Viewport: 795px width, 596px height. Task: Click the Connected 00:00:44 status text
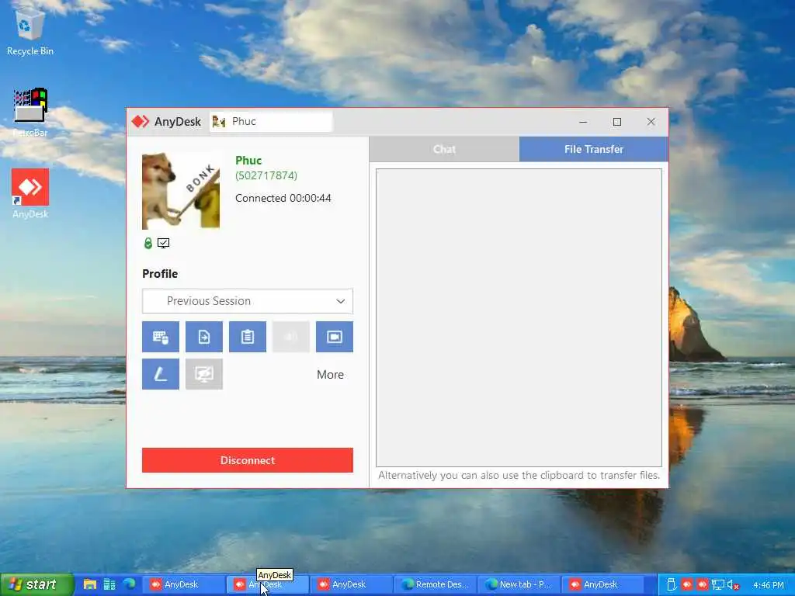click(283, 198)
